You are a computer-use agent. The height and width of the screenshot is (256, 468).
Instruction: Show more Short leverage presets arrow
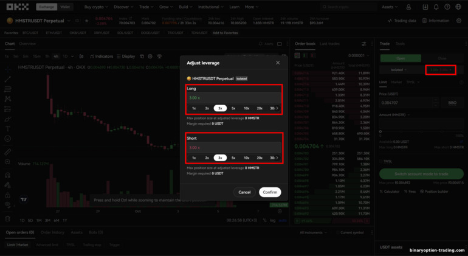277,157
